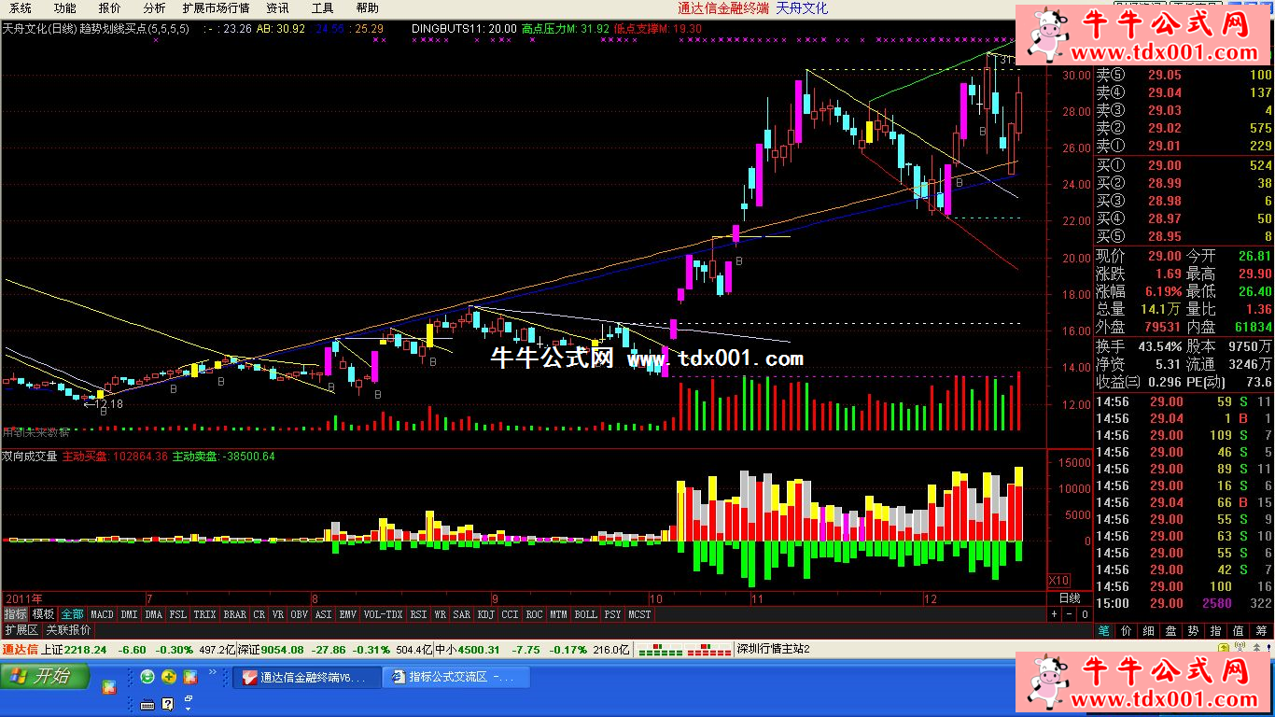Open 指标公式交流区 taskbar window
1275x717 pixels.
click(455, 677)
